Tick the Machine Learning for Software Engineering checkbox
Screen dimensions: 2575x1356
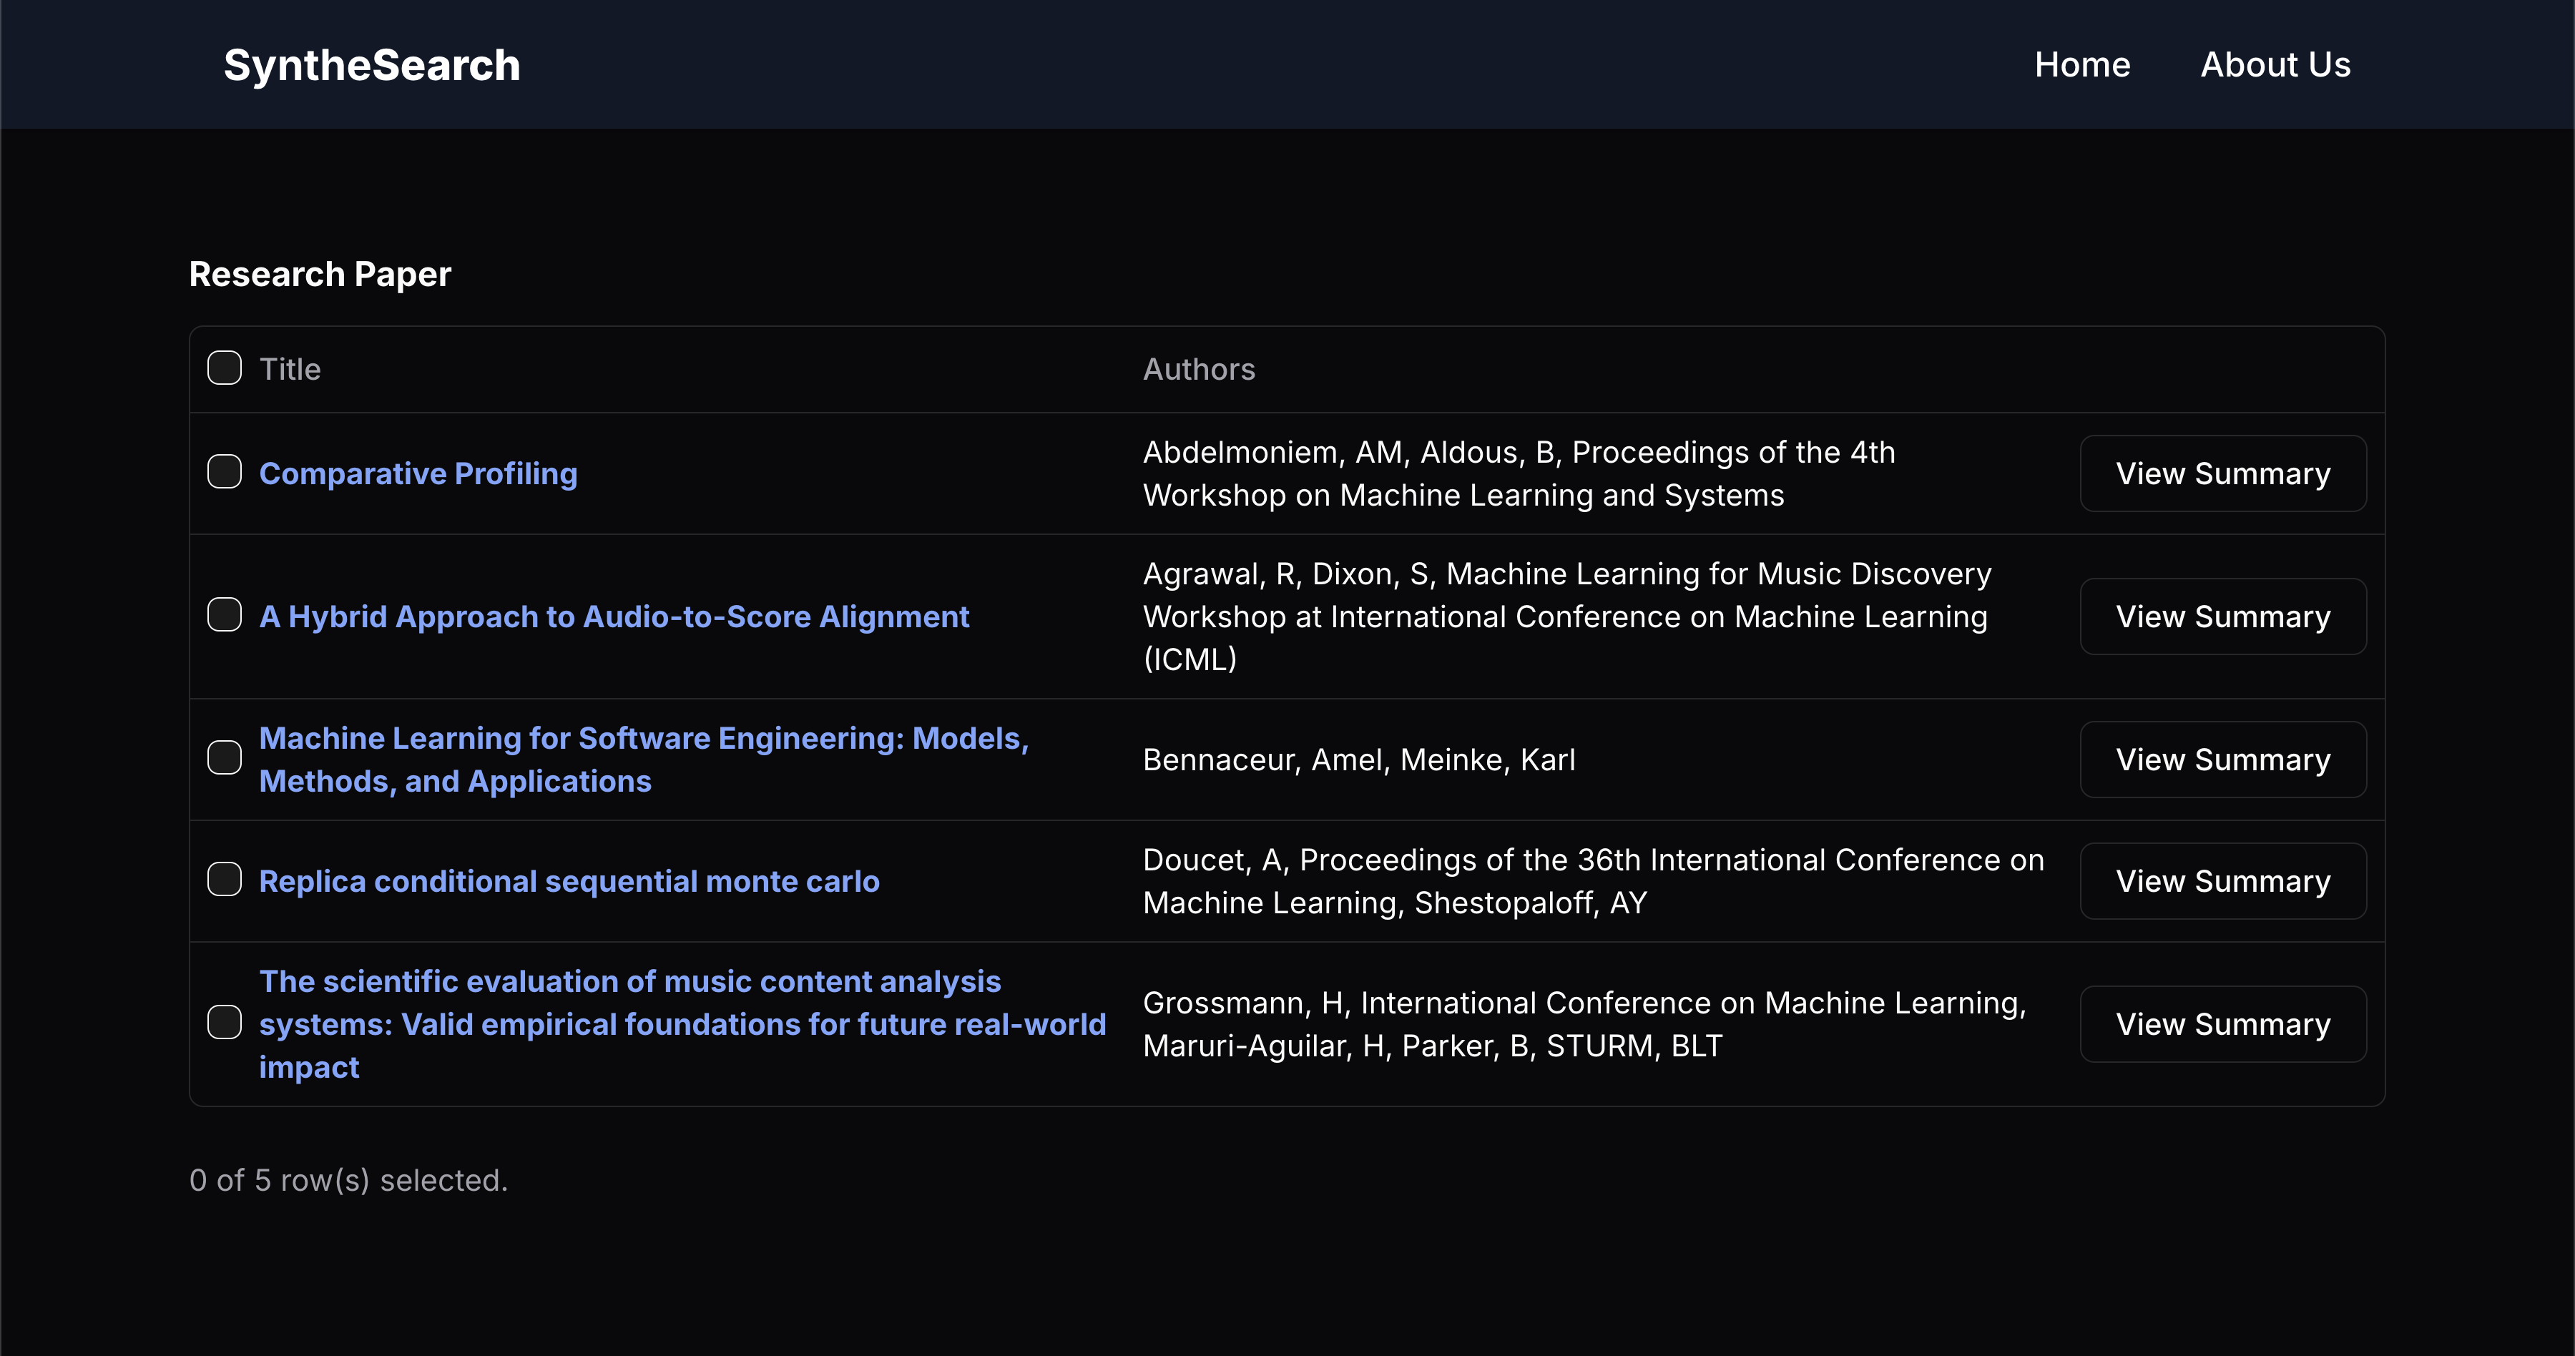click(x=224, y=758)
